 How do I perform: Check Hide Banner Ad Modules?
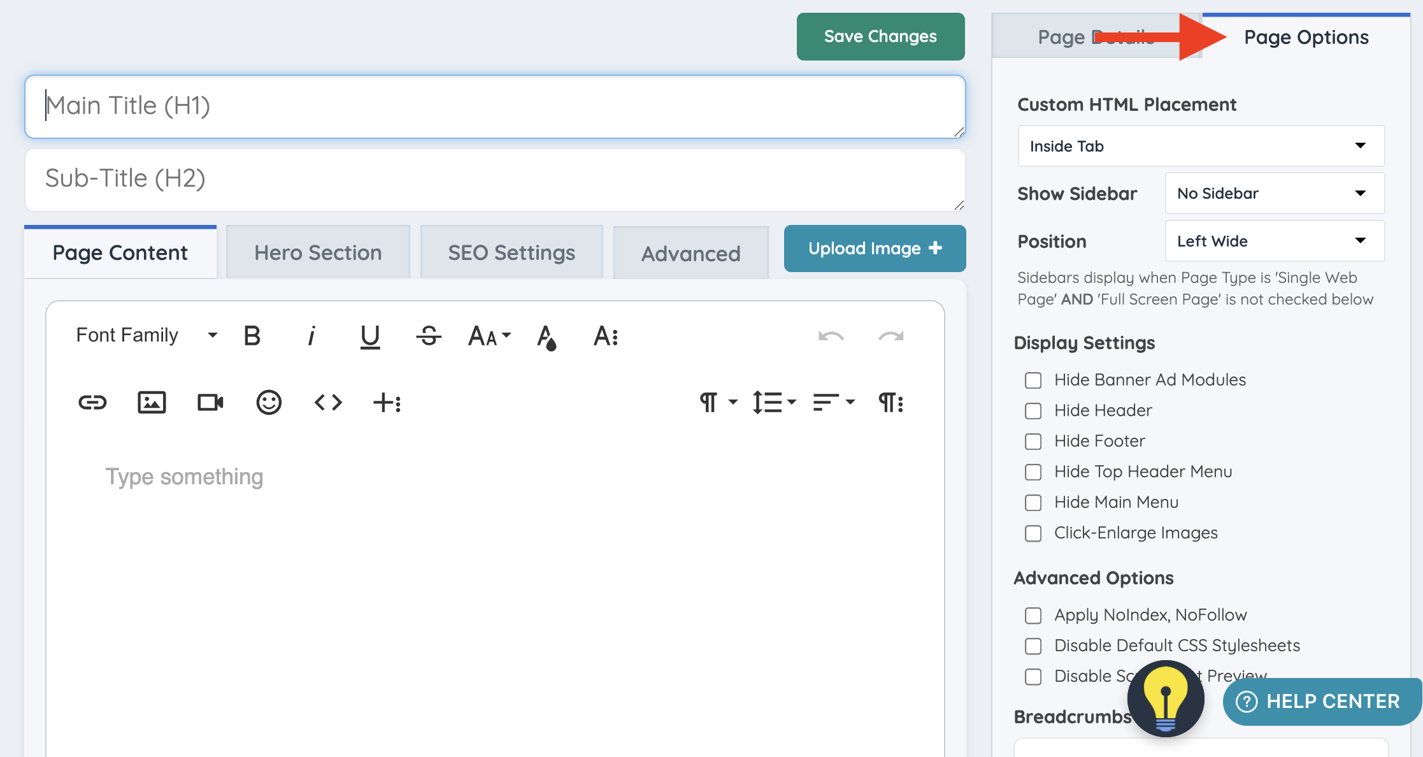pyautogui.click(x=1033, y=380)
